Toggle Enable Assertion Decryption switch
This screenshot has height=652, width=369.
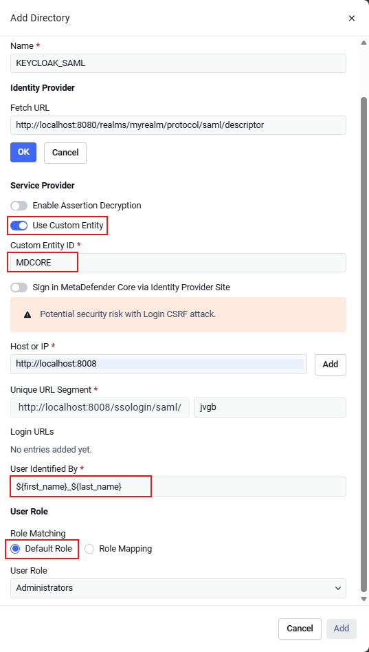click(x=19, y=206)
